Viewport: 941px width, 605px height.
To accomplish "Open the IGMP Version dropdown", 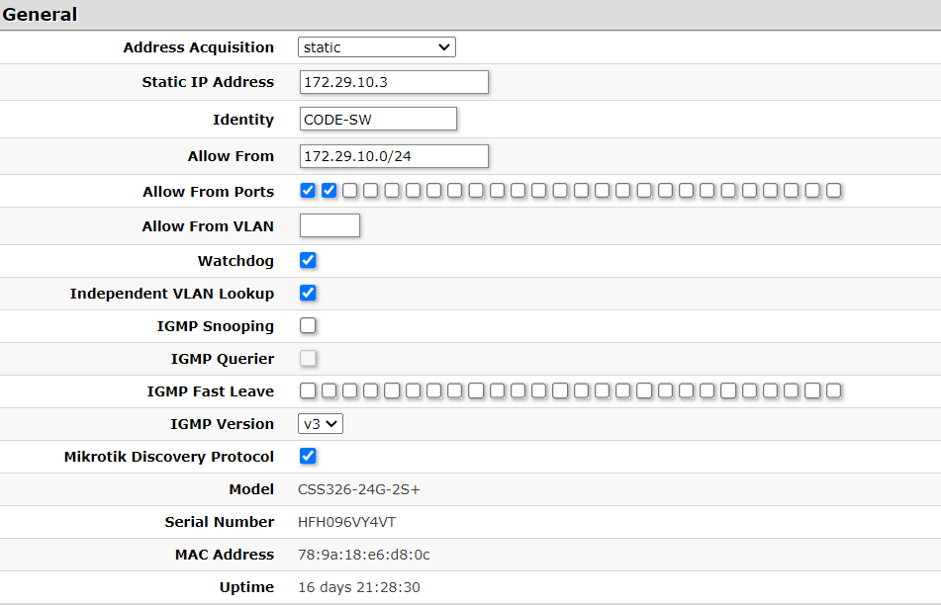I will coord(321,424).
